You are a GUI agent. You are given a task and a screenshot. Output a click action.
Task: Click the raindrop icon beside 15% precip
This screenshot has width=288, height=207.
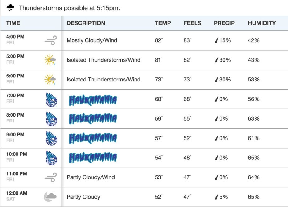216,40
